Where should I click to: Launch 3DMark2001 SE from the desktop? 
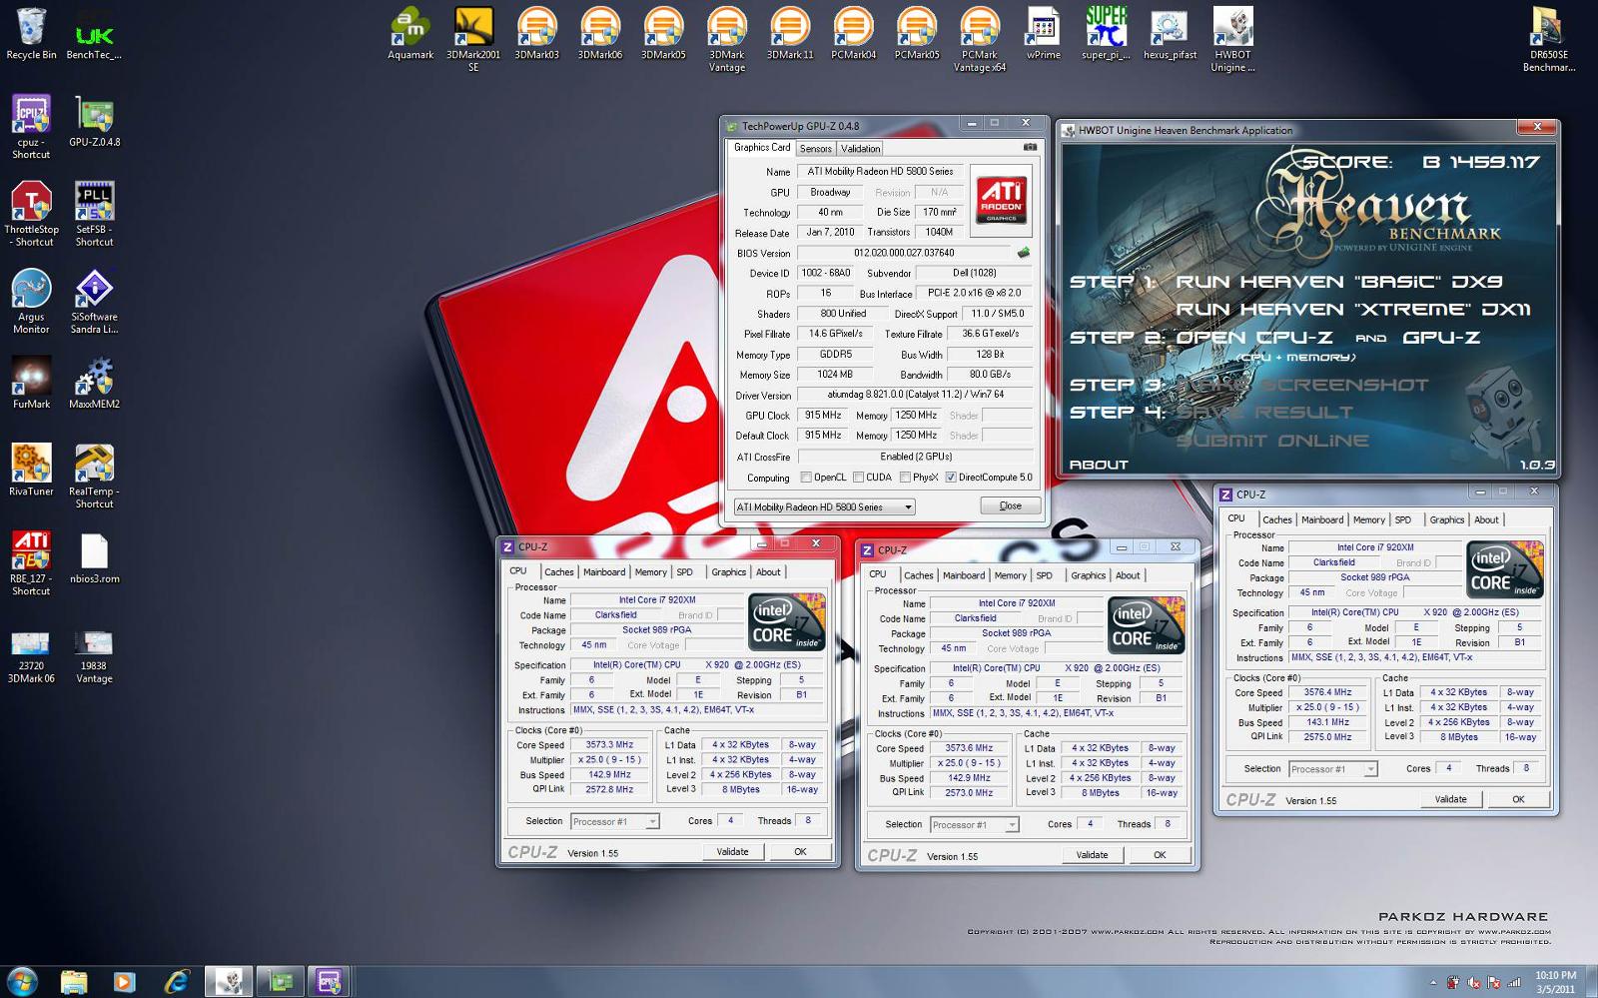[x=473, y=40]
